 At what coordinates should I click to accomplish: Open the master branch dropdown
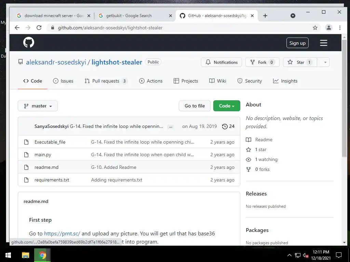pos(38,106)
